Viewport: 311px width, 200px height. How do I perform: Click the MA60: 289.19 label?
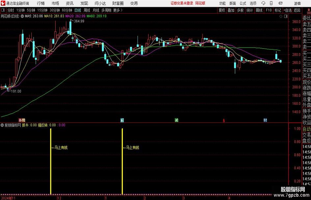pyautogui.click(x=97, y=16)
